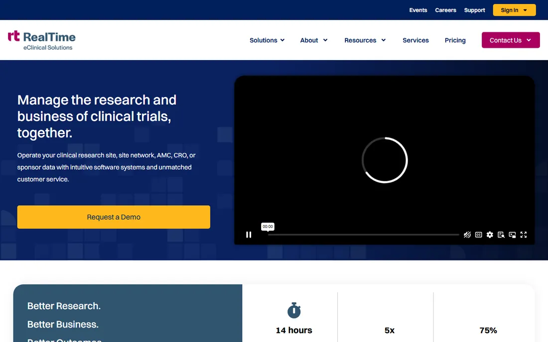548x342 pixels.
Task: Toggle closed captions on video
Action: [x=478, y=235]
